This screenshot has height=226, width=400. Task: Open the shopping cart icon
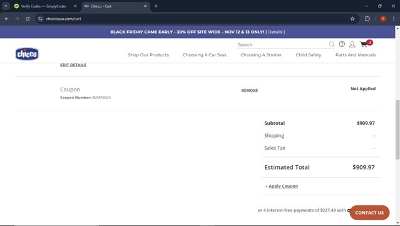pos(364,44)
